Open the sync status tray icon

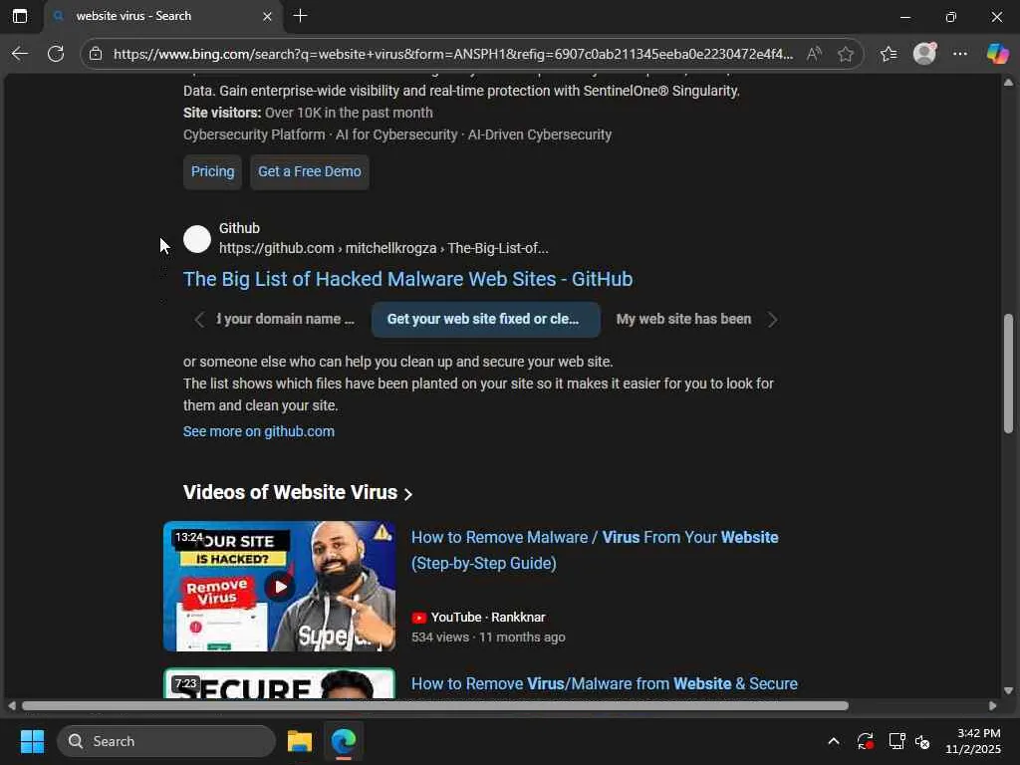click(x=866, y=741)
